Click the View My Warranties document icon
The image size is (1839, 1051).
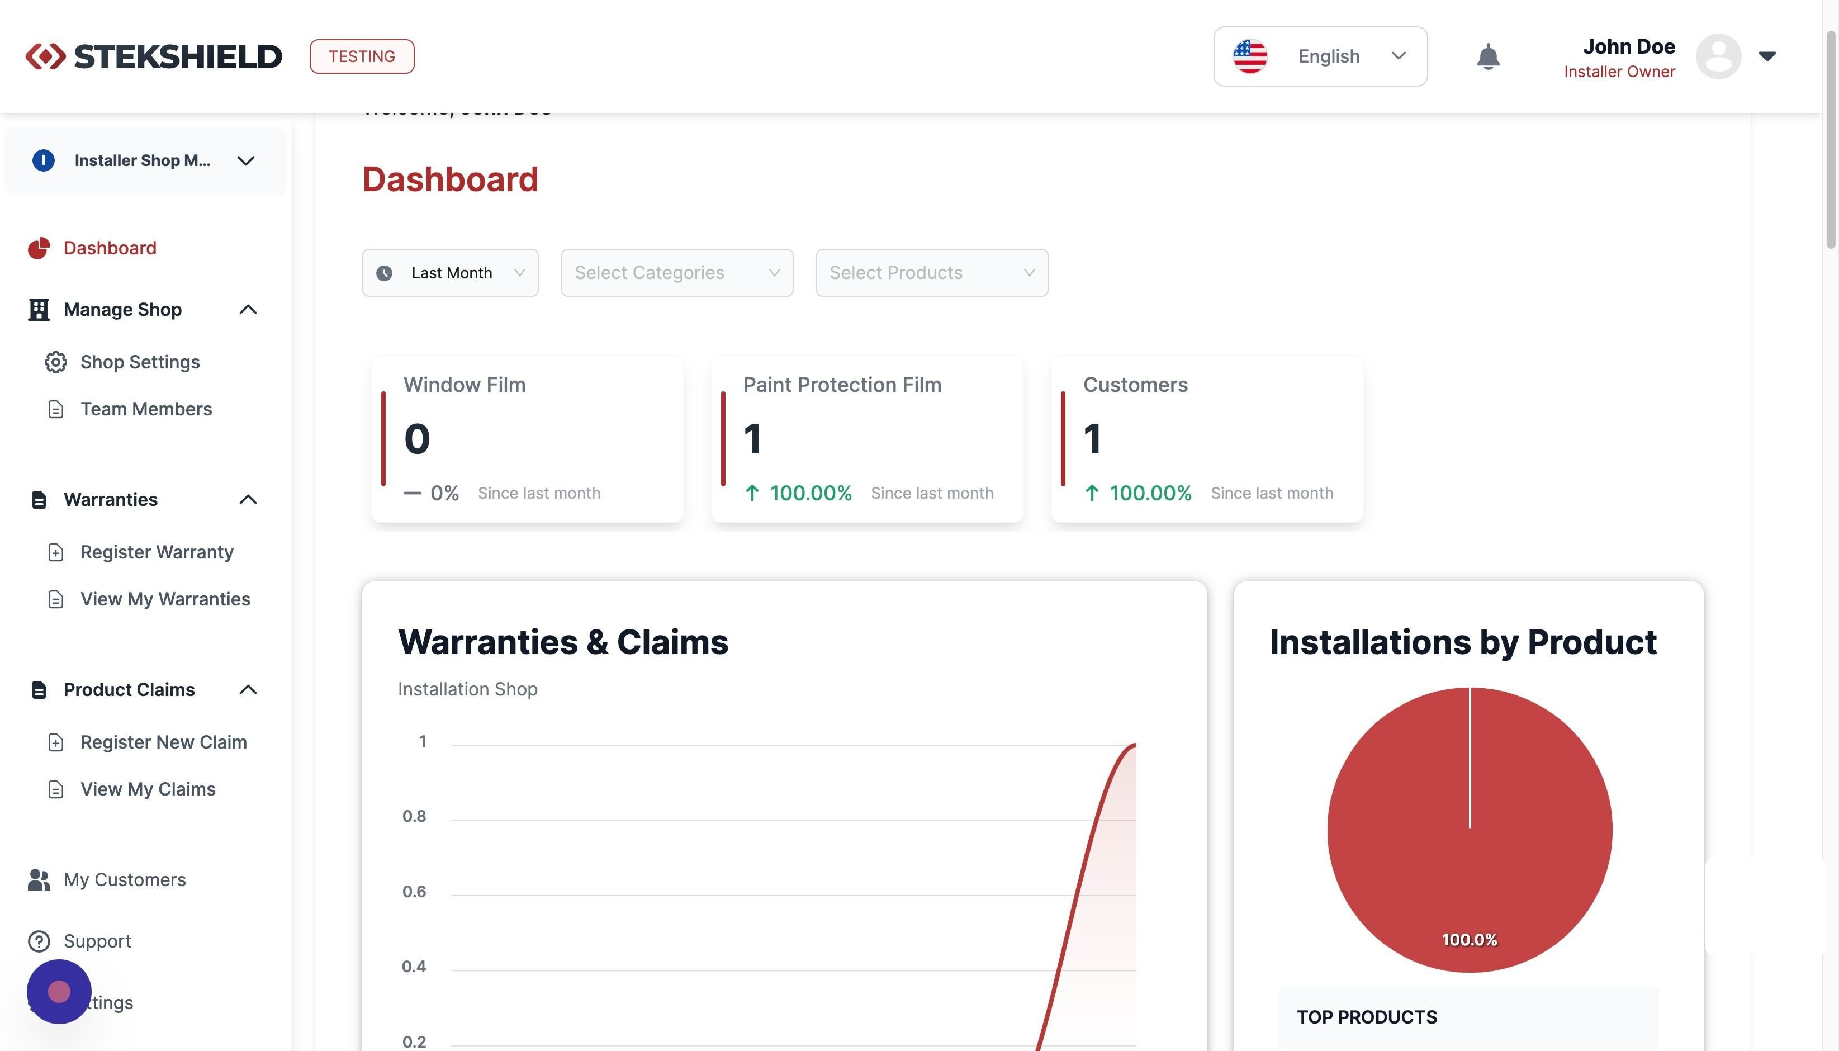(55, 599)
